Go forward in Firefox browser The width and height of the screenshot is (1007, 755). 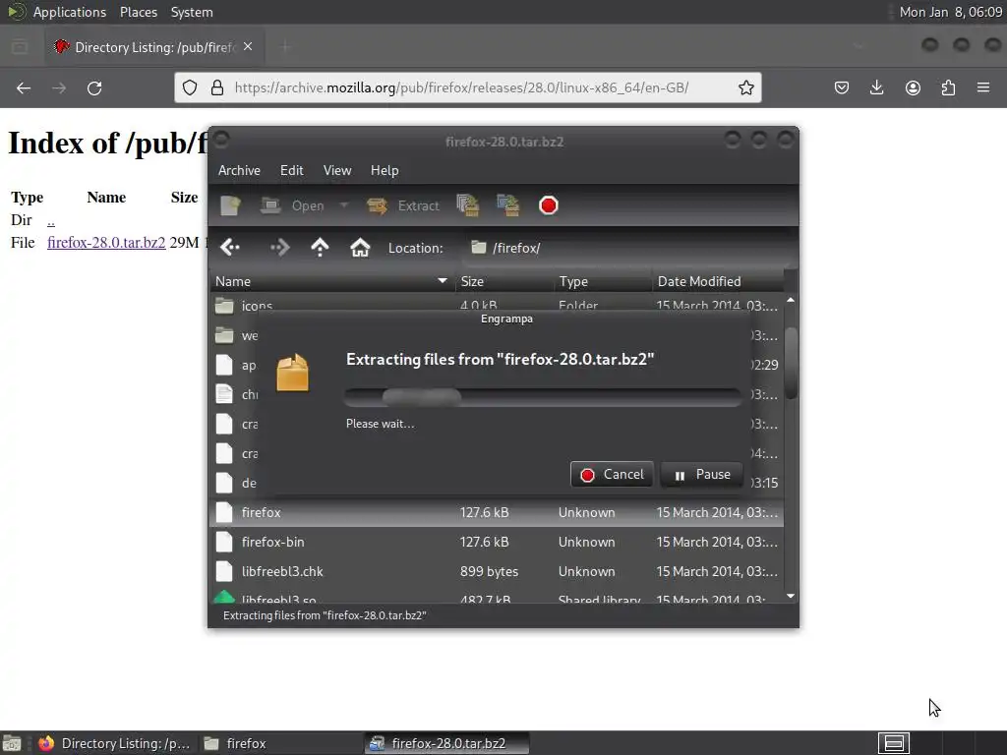59,87
